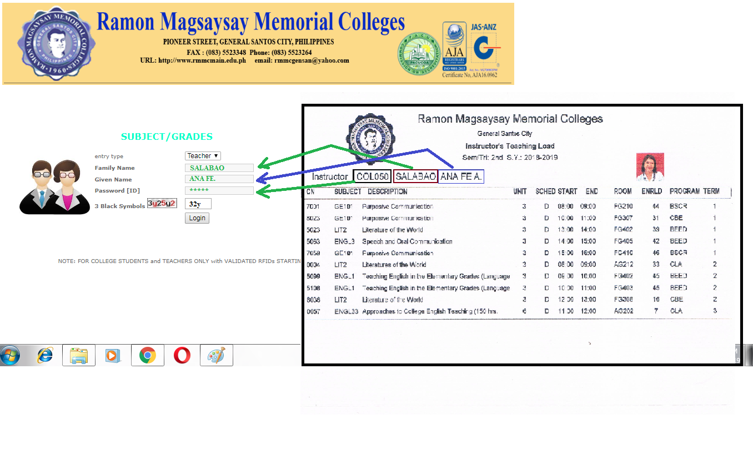Screen dimensions: 753x475
Task: Click class number 5108
Action: (314, 288)
